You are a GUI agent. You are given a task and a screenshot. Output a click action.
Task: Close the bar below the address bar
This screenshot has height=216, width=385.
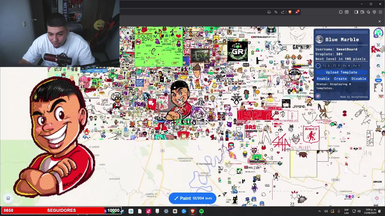pos(380,21)
